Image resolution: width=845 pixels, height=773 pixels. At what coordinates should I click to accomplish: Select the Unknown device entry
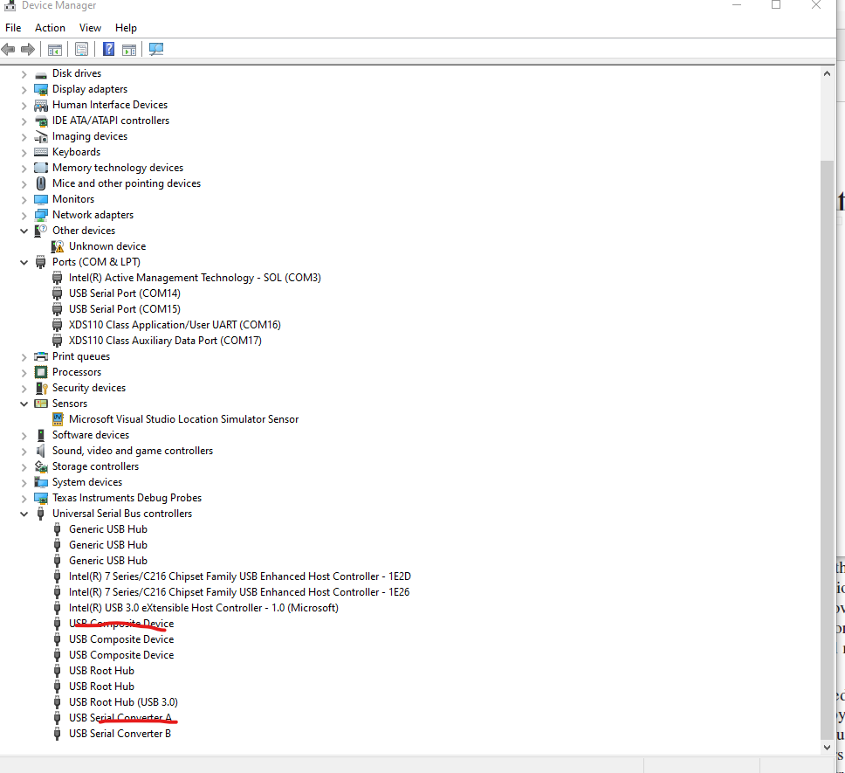coord(107,247)
